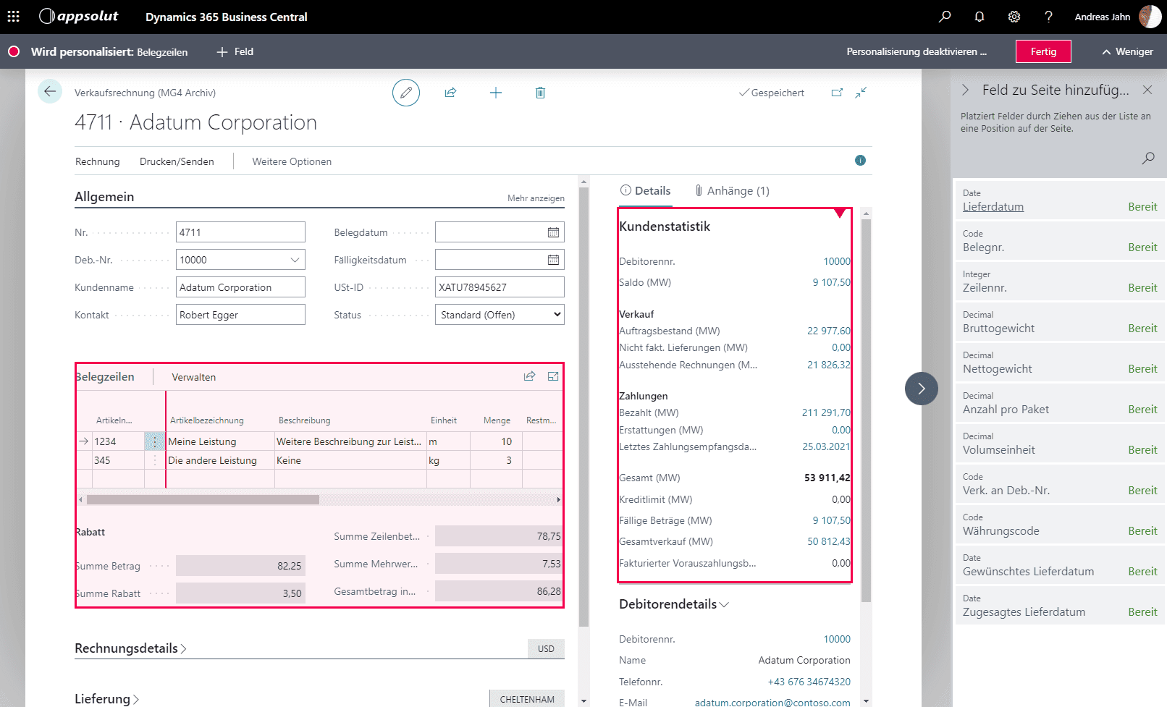Click the Fertig button
Screen dimensions: 1167x707
(1043, 51)
